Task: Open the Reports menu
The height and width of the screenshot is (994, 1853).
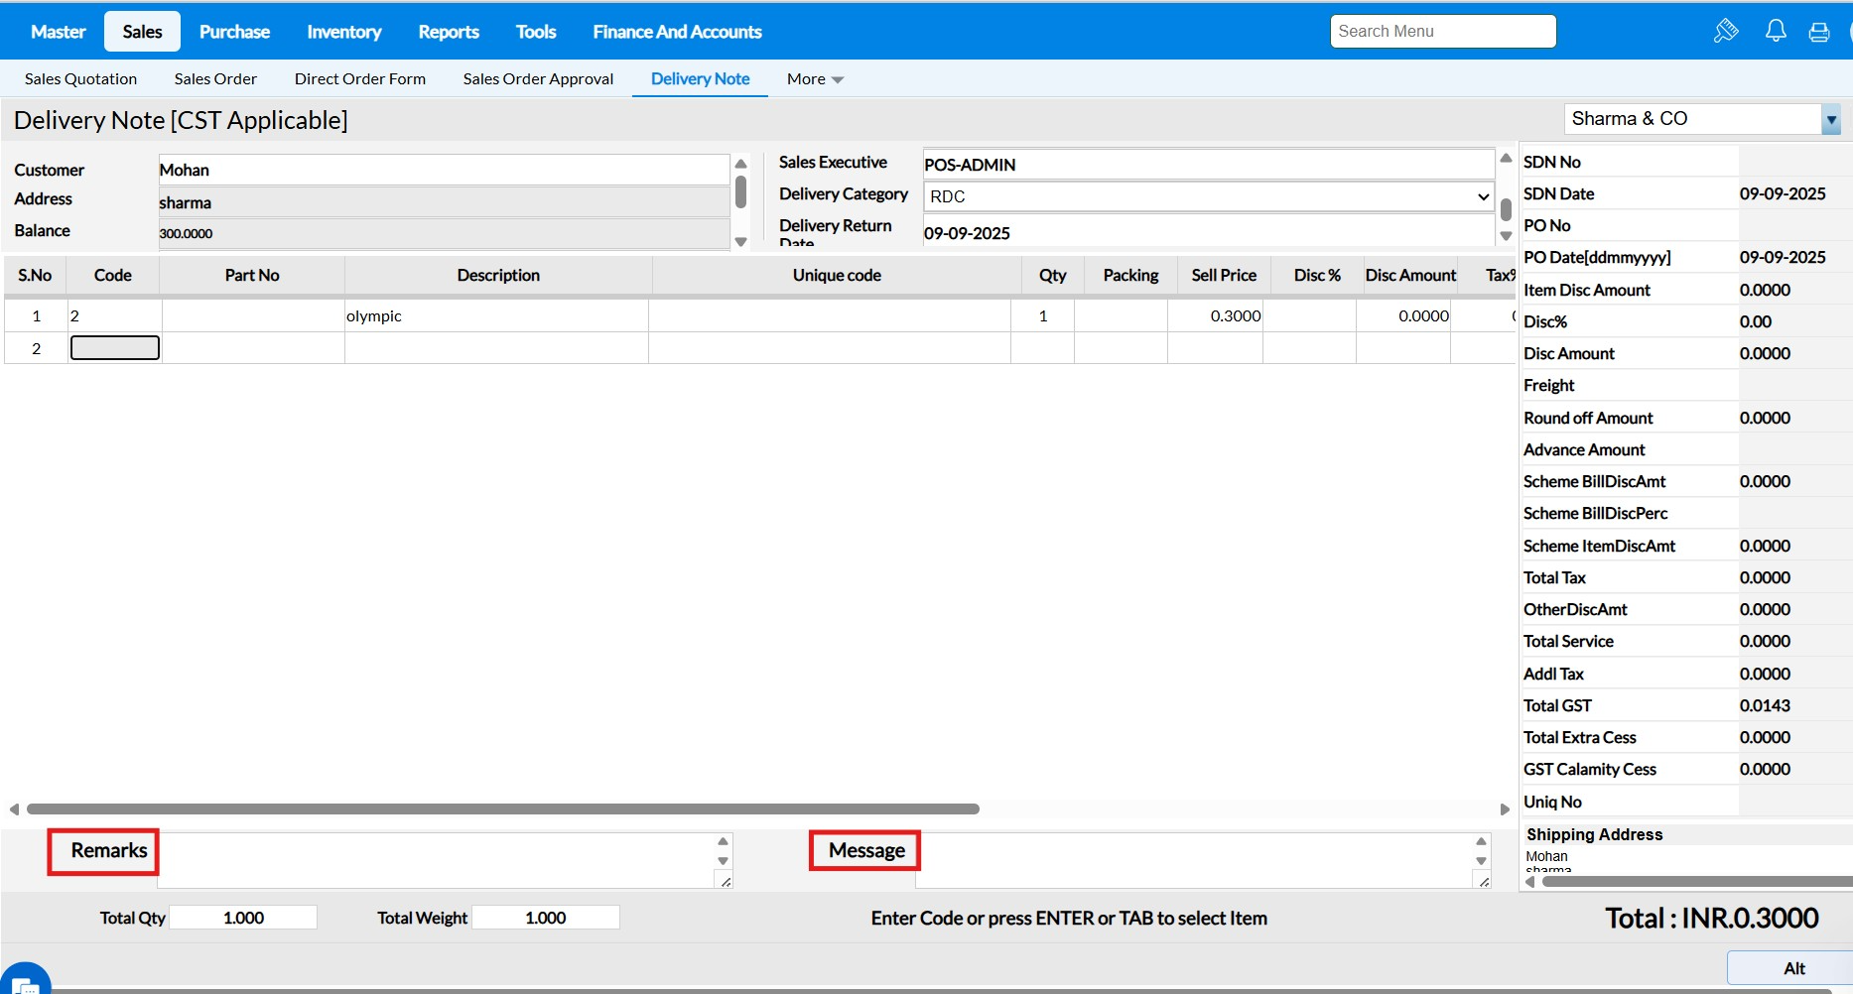Action: [x=449, y=32]
